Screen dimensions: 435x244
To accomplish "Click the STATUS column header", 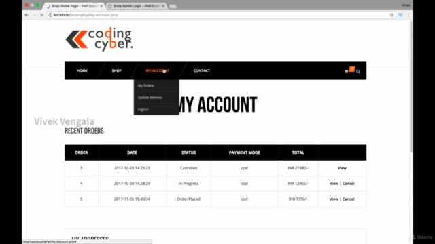I will click(189, 152).
